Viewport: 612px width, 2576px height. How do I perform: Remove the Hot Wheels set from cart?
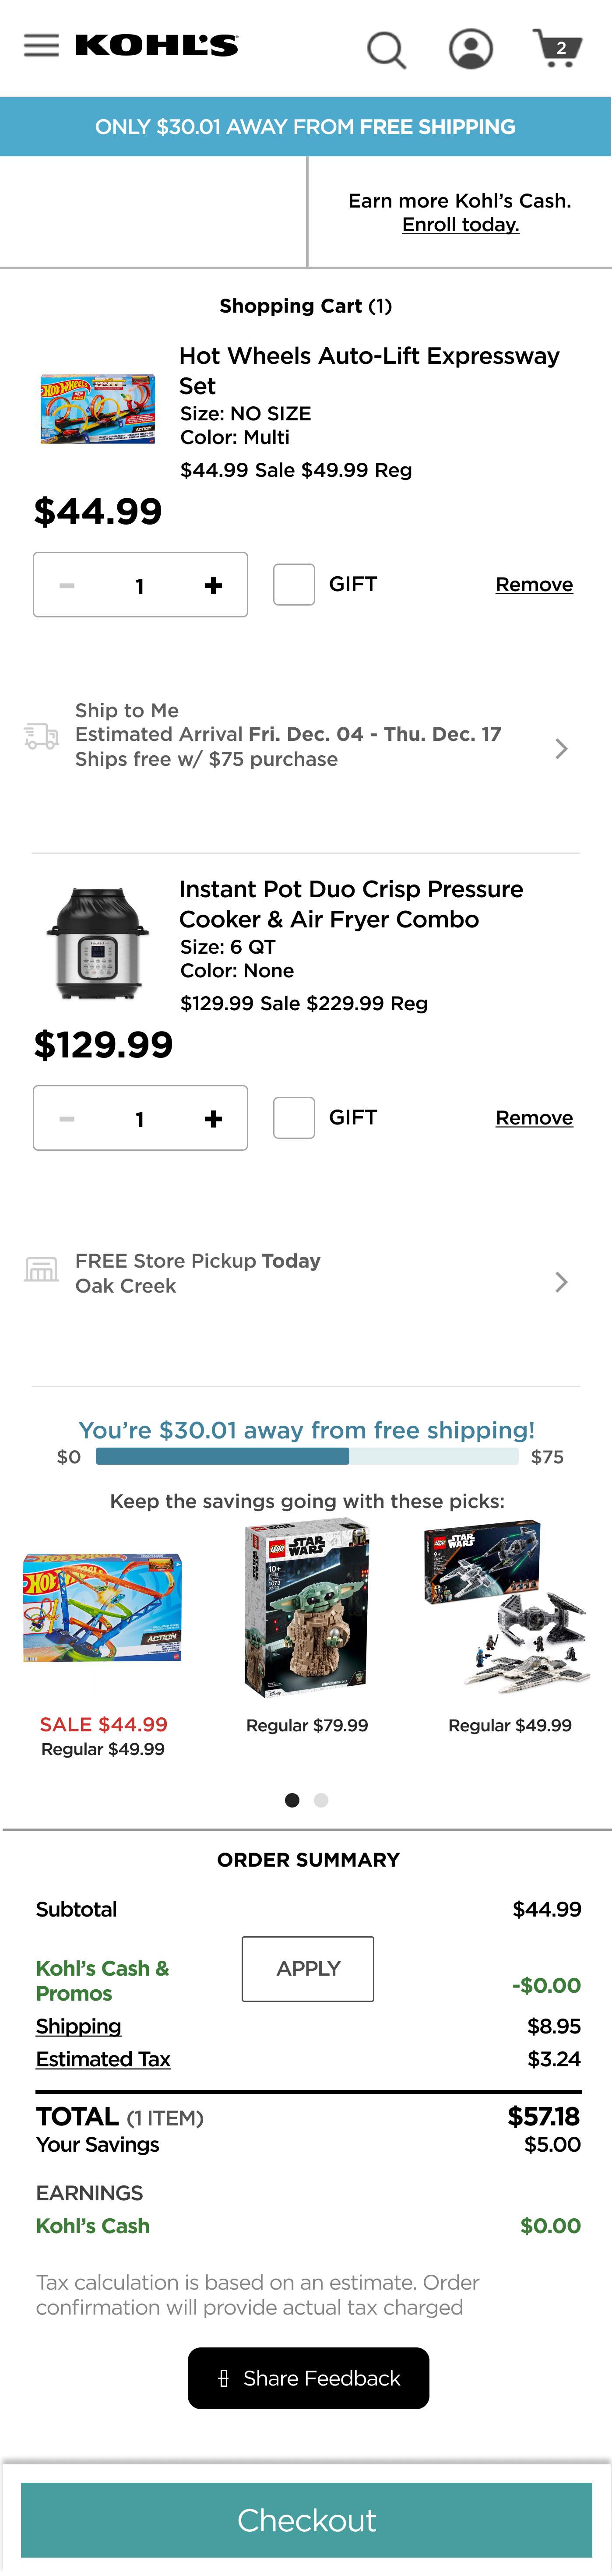tap(534, 585)
